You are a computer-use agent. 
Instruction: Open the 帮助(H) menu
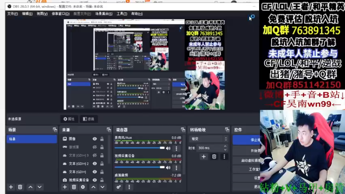coord(137,14)
